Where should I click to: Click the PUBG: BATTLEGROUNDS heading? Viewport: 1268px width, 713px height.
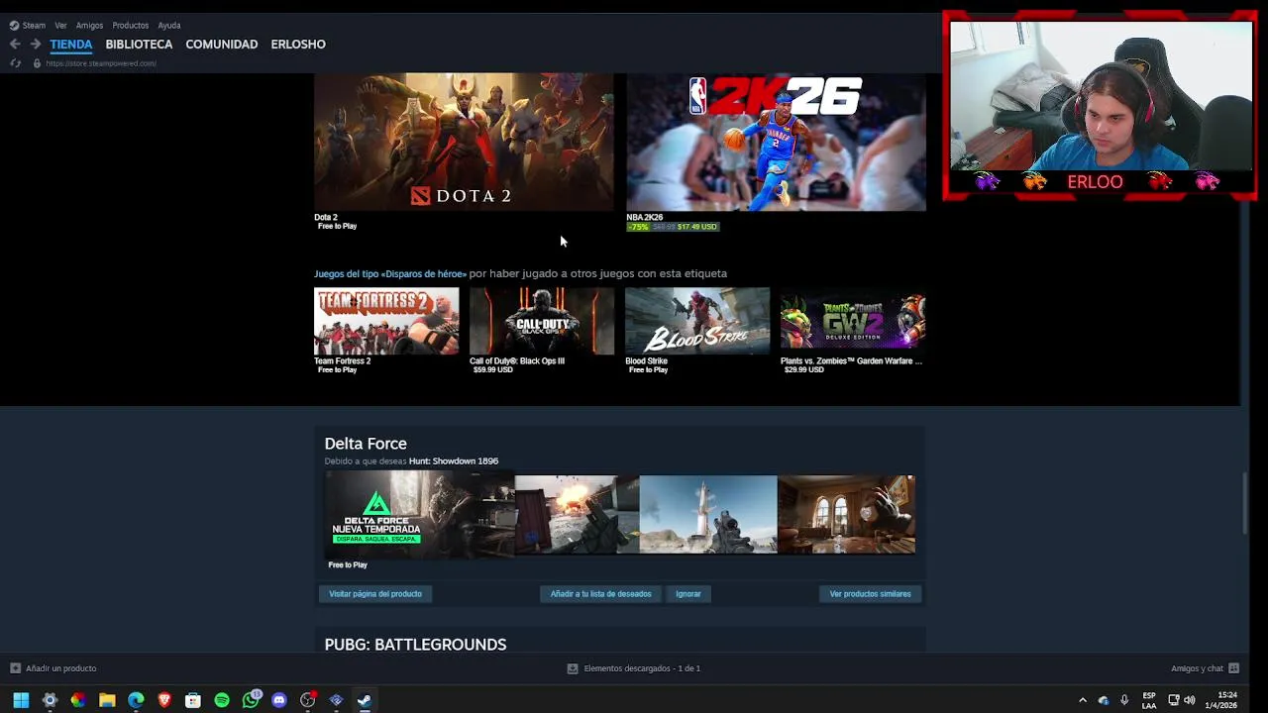(415, 645)
